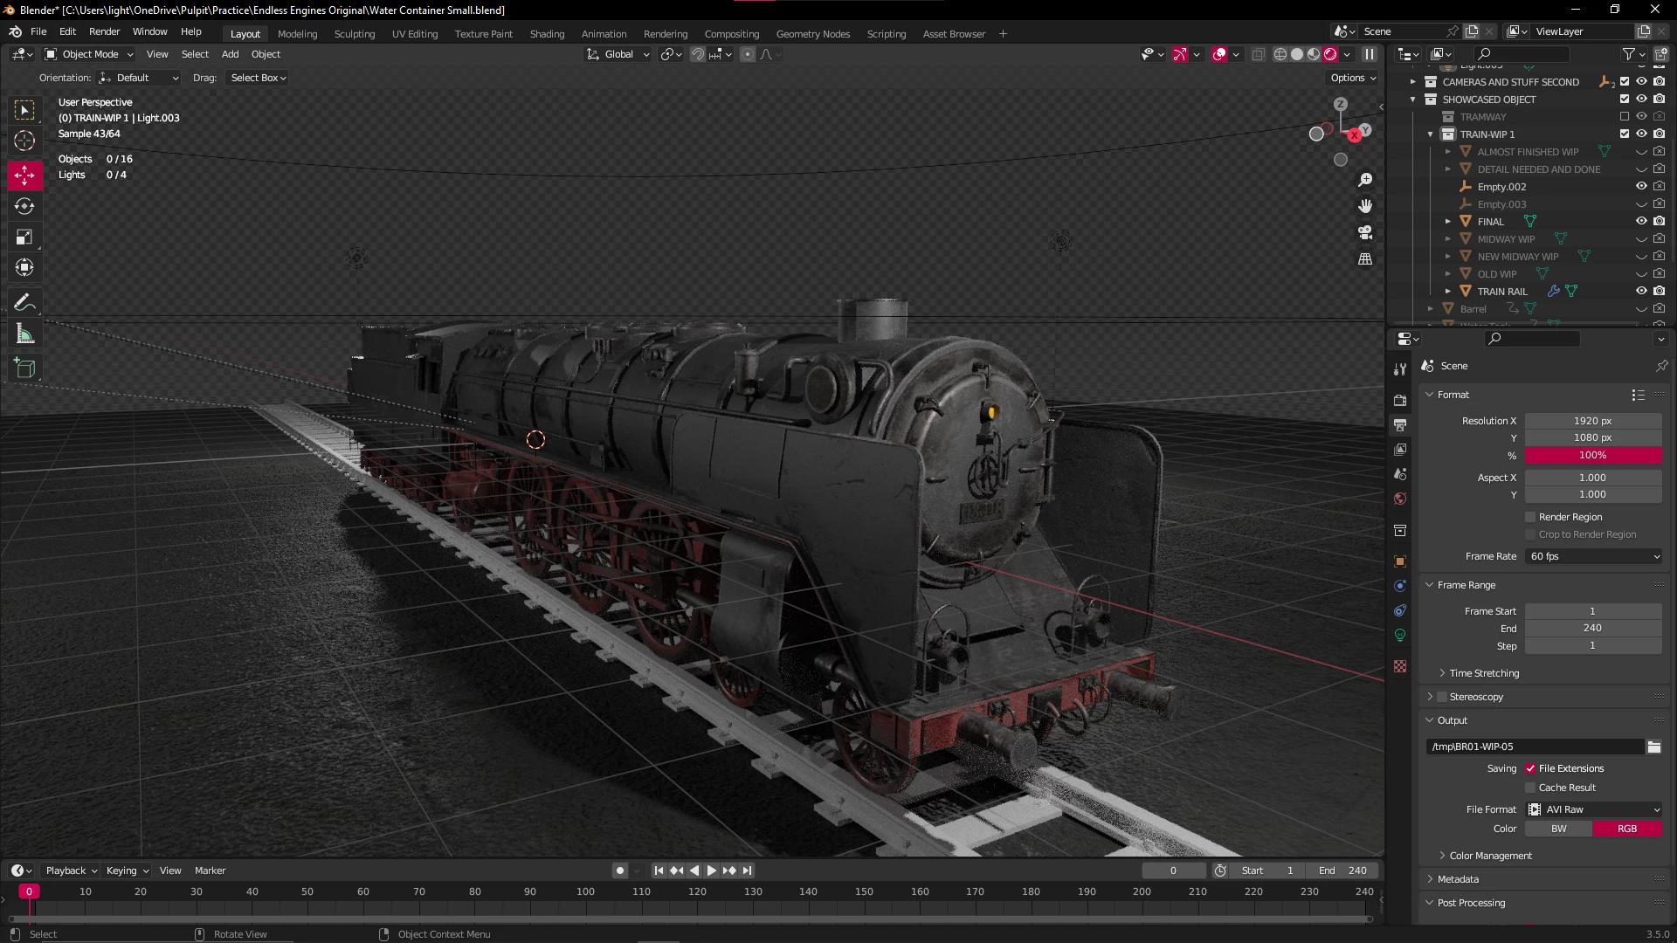The image size is (1677, 943).
Task: Activate the Rotate tool
Action: tap(24, 206)
